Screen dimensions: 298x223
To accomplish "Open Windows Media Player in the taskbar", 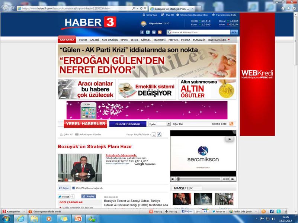I will [x=49, y=219].
